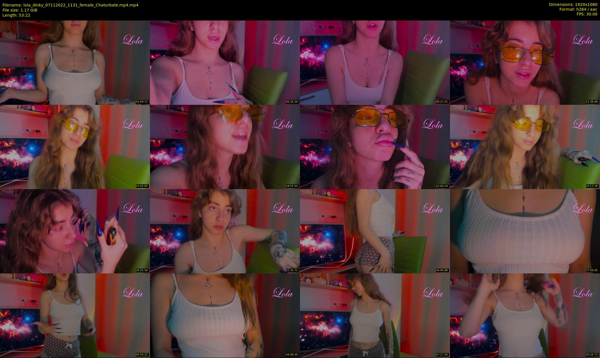Select the thumbnail at 15:45.85
The image size is (600, 358).
(75, 147)
